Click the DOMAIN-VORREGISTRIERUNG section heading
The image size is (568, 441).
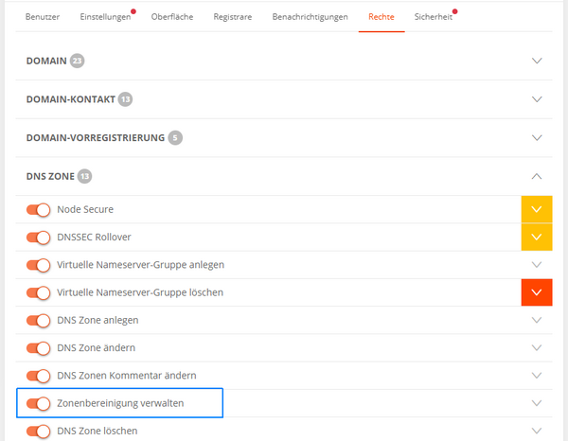[96, 138]
